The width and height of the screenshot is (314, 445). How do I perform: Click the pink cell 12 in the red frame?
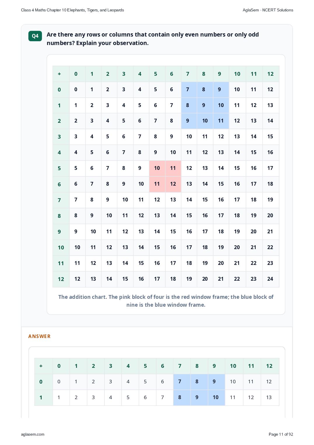(173, 184)
